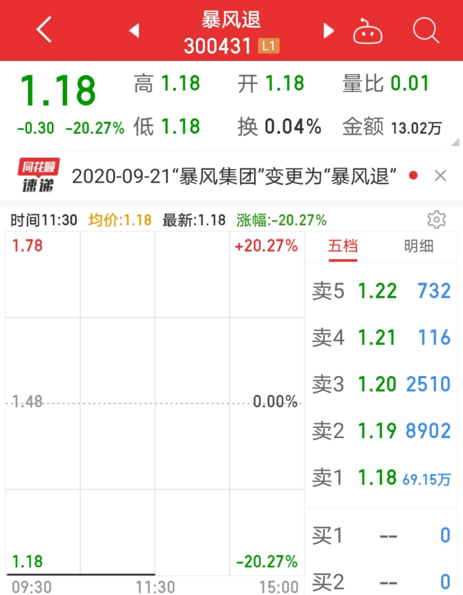Select the 买2 bid row
The image size is (463, 595).
click(381, 582)
